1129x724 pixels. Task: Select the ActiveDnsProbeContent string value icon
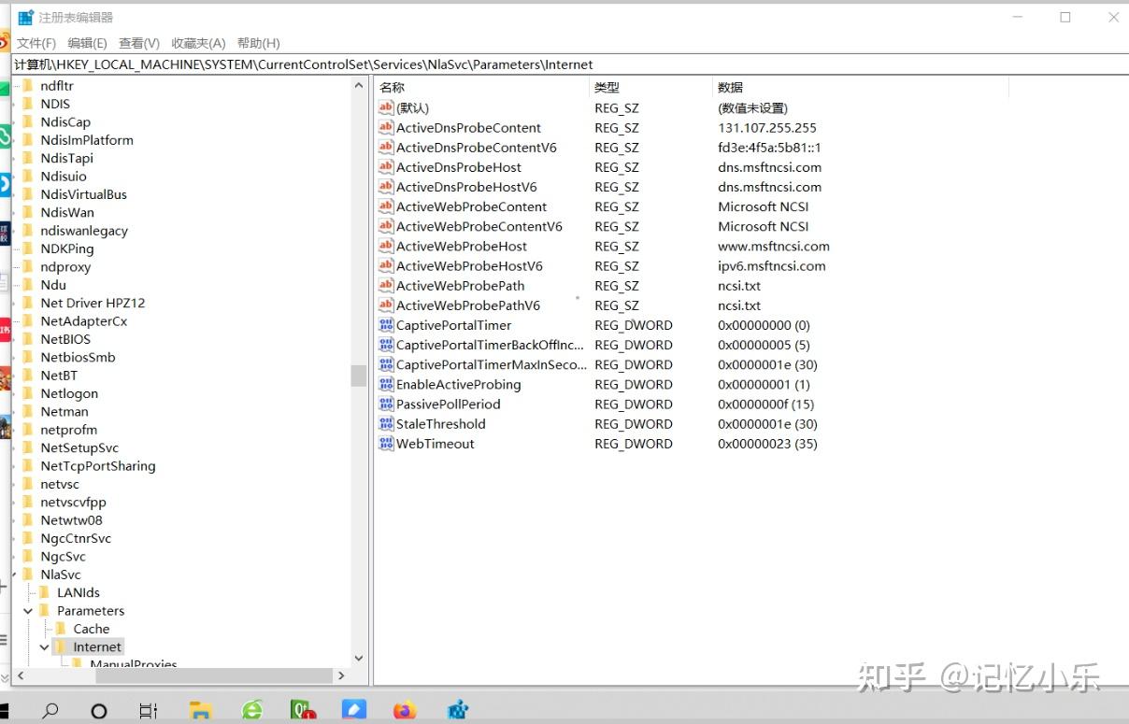(x=386, y=127)
